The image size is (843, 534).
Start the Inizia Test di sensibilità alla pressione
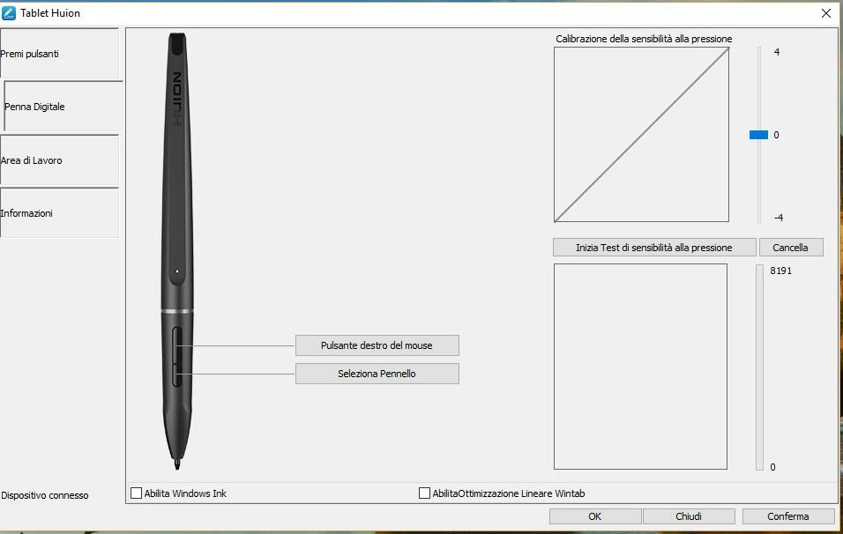(654, 248)
